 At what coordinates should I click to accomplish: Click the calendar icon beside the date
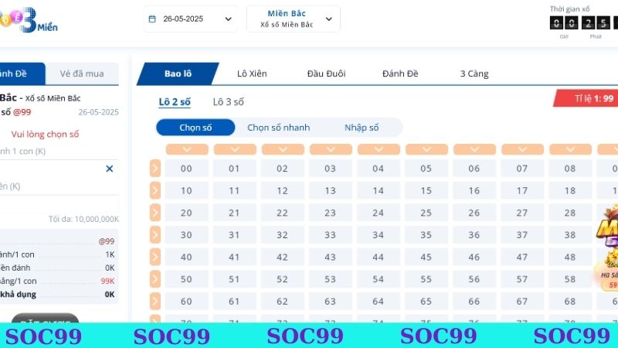pyautogui.click(x=152, y=19)
